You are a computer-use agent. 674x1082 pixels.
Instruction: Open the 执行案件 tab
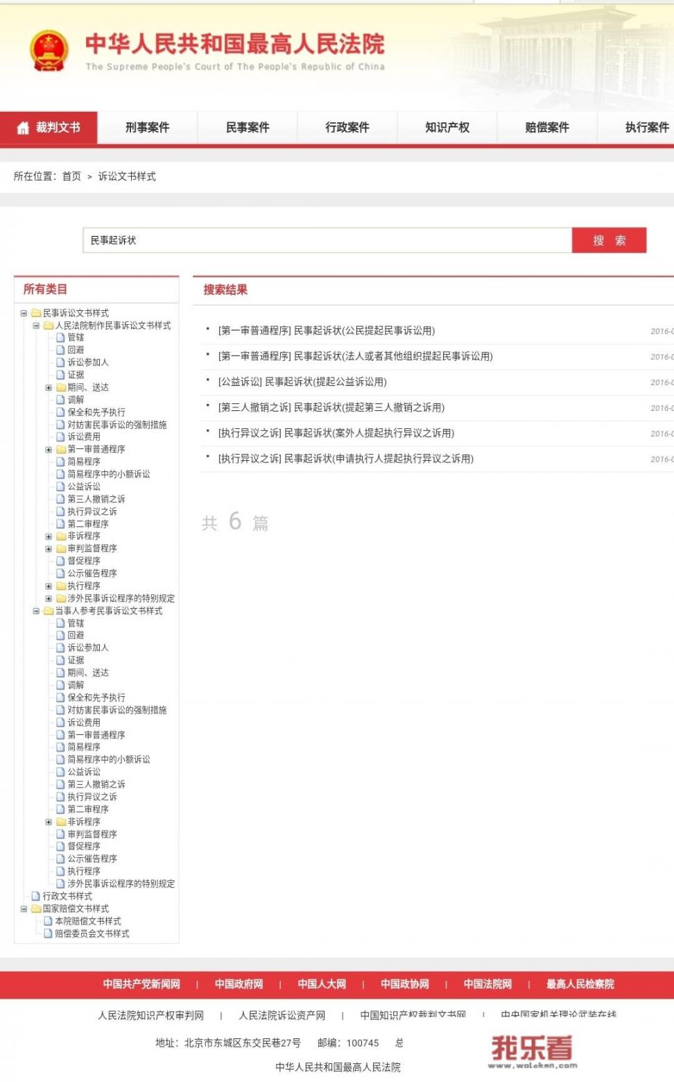click(636, 128)
